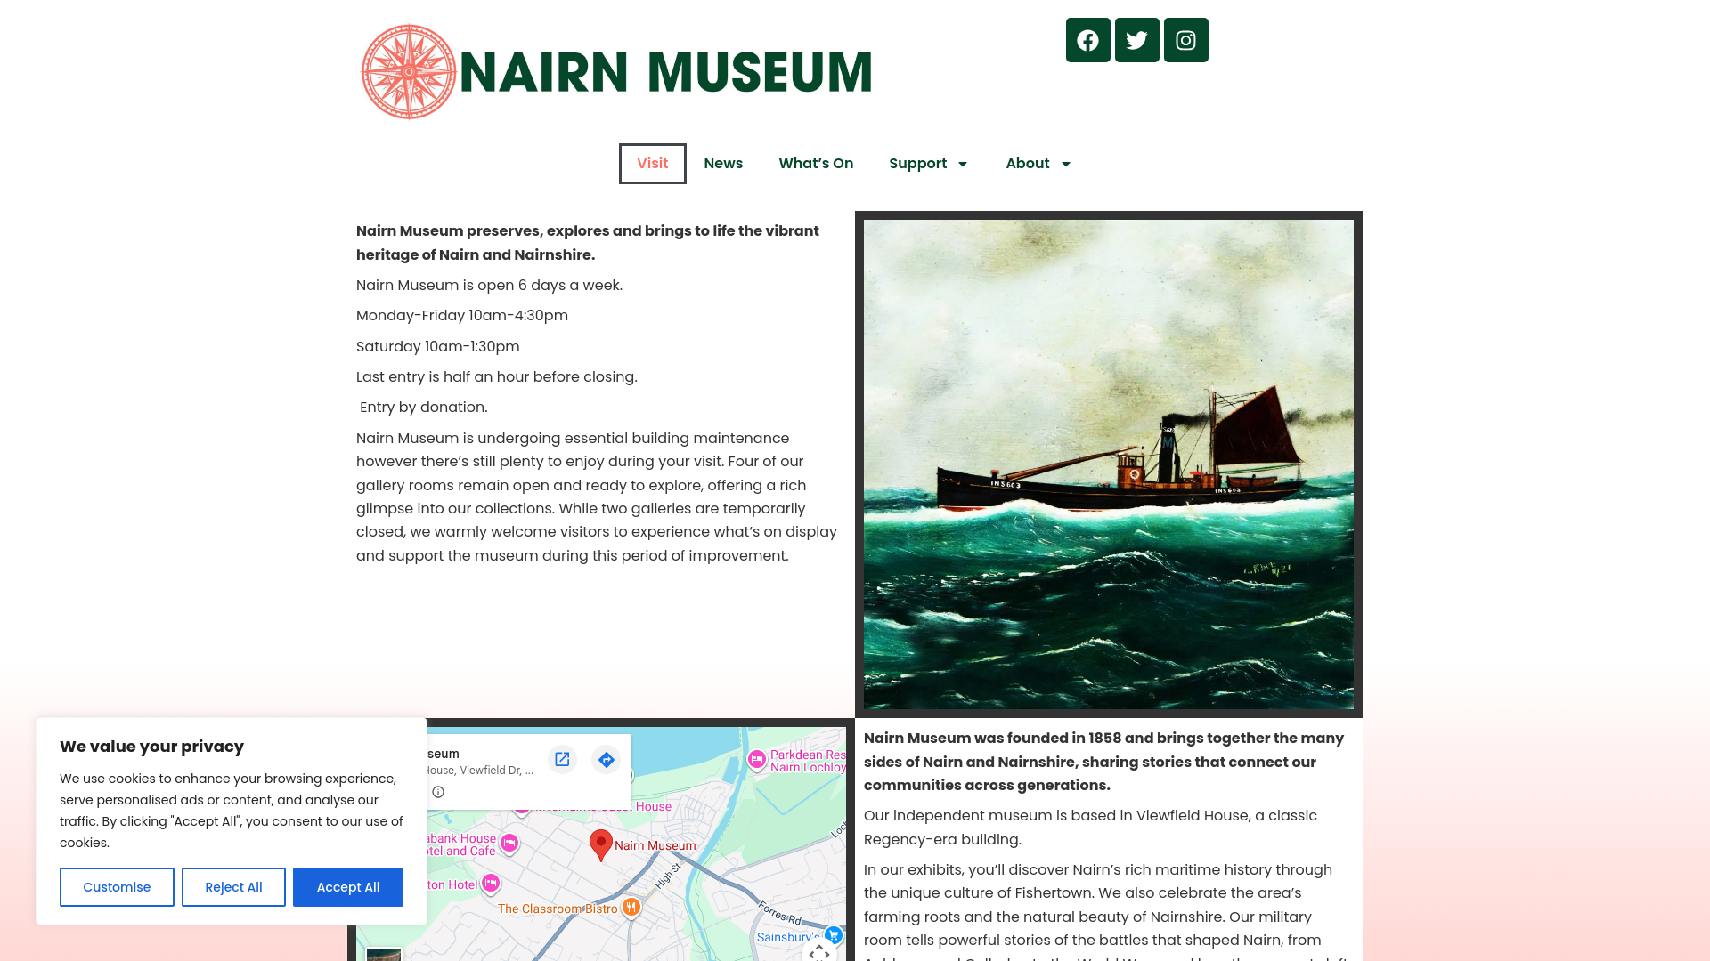
Task: Open the larger map view icon
Action: pyautogui.click(x=562, y=759)
